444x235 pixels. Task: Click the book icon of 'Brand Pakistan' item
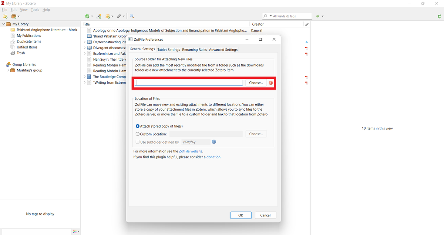pyautogui.click(x=89, y=36)
